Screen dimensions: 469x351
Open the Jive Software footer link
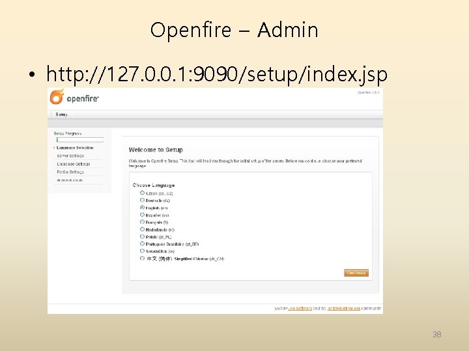[300, 308]
